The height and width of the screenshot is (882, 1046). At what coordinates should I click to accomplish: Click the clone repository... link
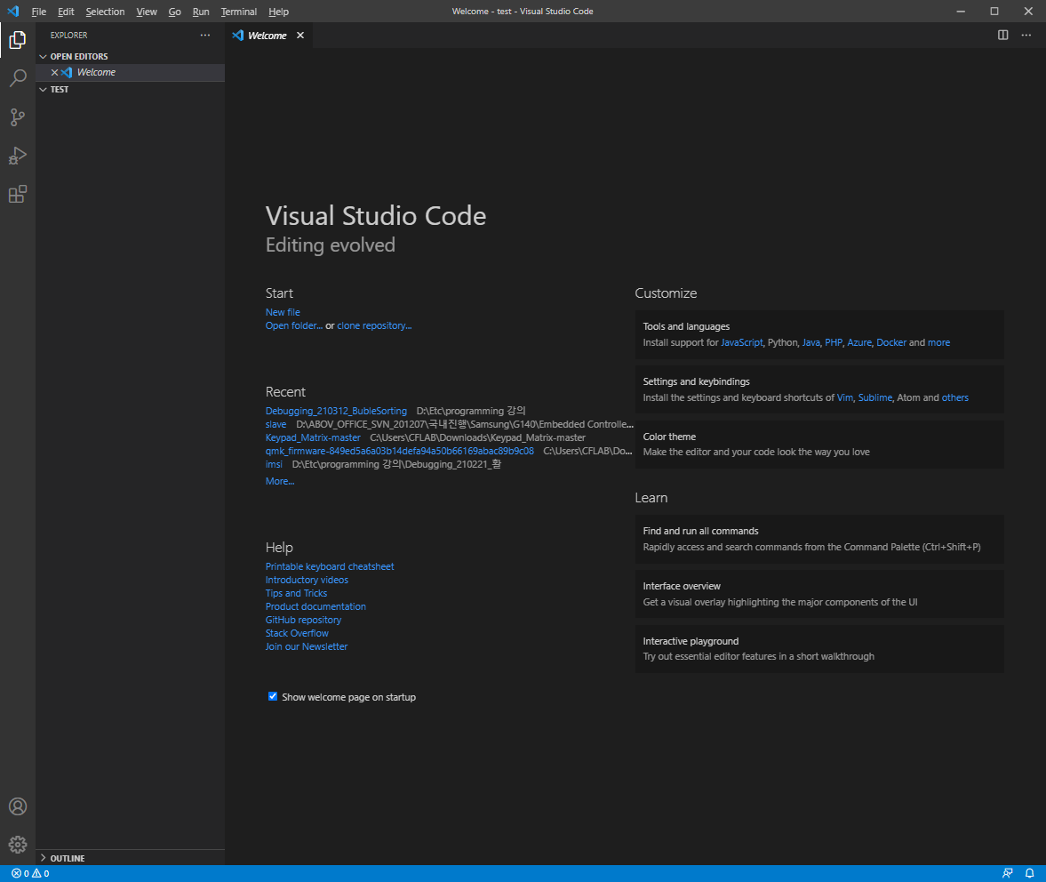coord(374,325)
